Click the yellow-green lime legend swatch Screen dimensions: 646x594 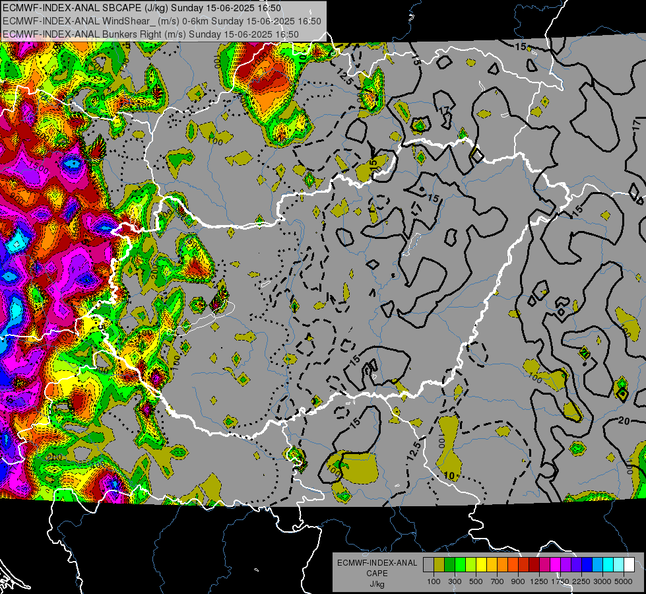(471, 564)
